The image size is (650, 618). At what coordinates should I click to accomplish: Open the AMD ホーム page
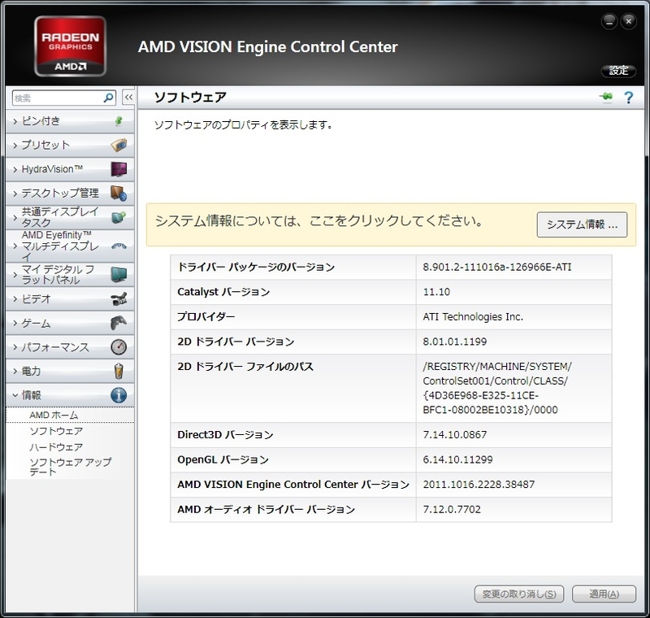click(x=54, y=415)
